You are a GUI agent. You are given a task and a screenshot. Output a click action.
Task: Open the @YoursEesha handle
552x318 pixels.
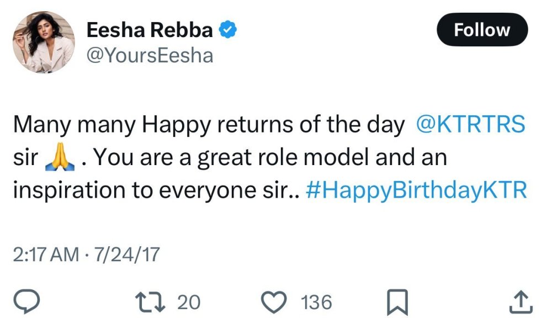150,56
